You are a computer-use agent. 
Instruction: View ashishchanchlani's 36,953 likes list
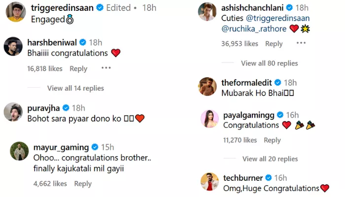(x=240, y=44)
